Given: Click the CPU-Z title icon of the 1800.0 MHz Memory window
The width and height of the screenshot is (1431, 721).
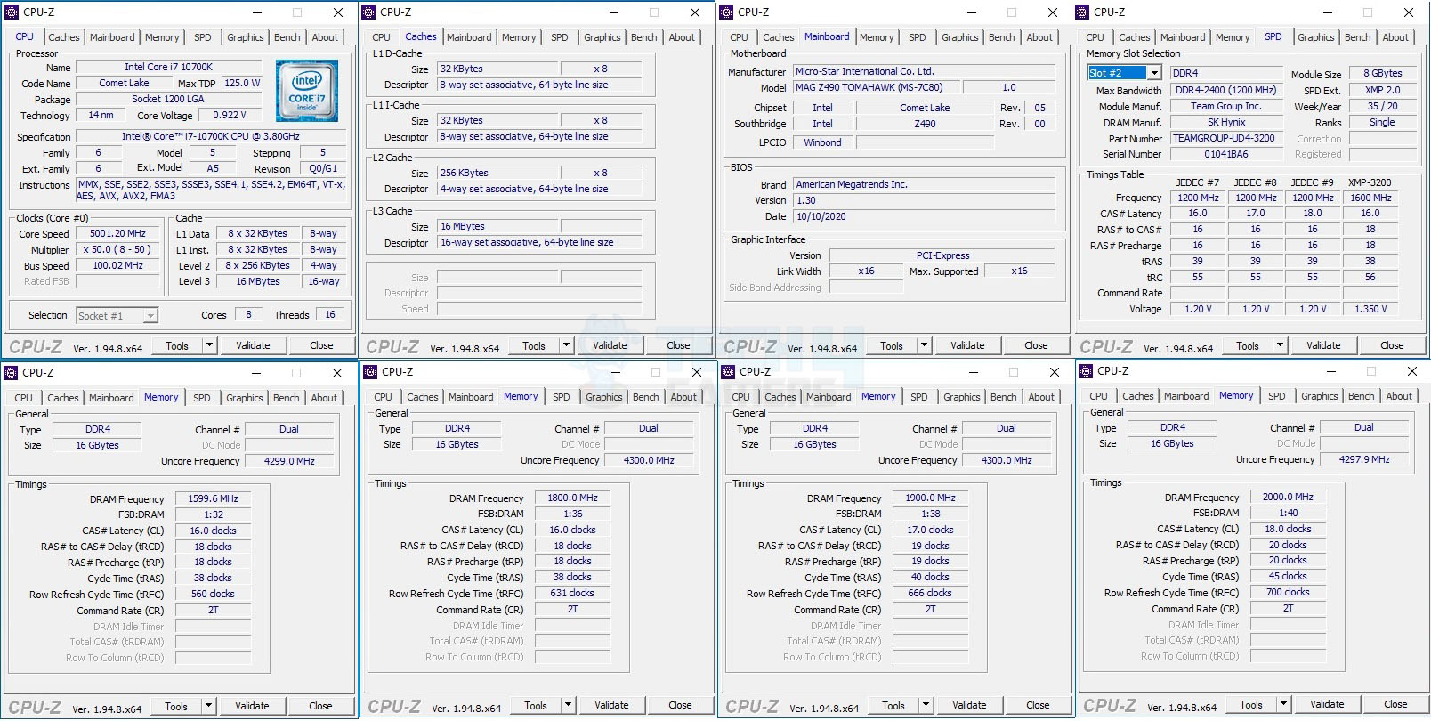Looking at the screenshot, I should (370, 372).
